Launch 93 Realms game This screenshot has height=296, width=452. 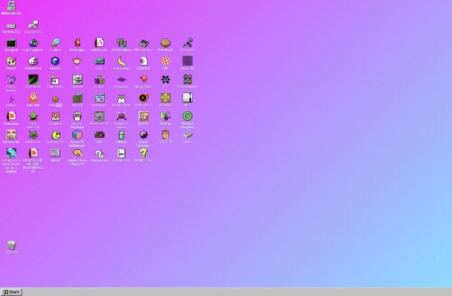pos(77,43)
